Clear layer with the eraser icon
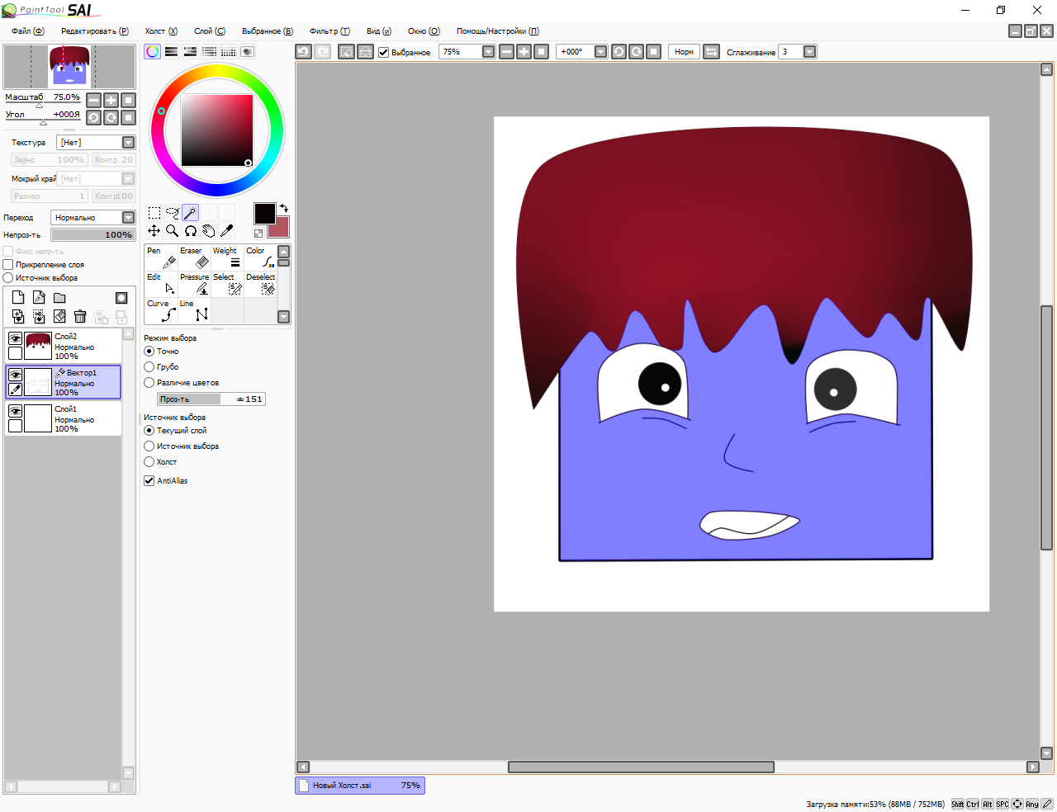The width and height of the screenshot is (1057, 812). click(x=59, y=316)
